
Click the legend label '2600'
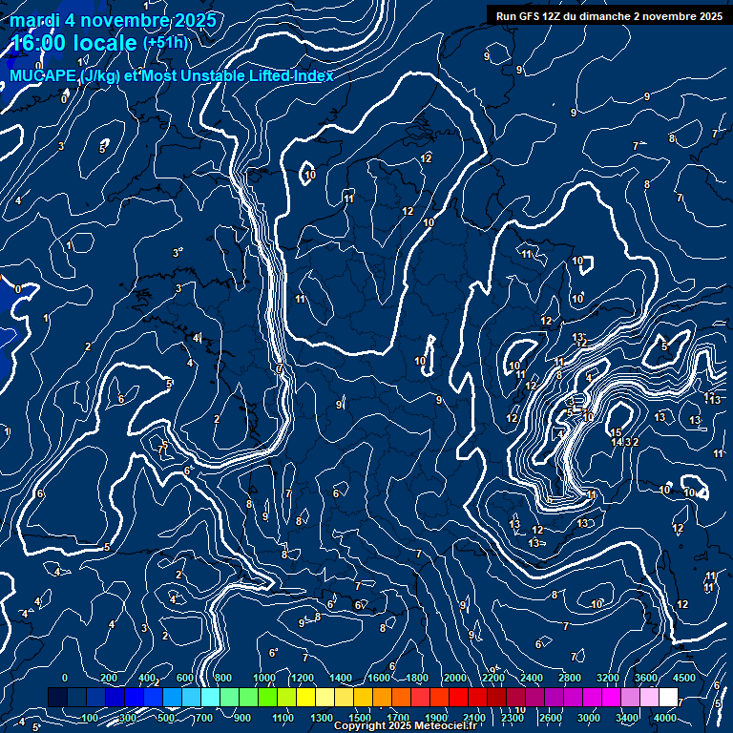tap(550, 718)
